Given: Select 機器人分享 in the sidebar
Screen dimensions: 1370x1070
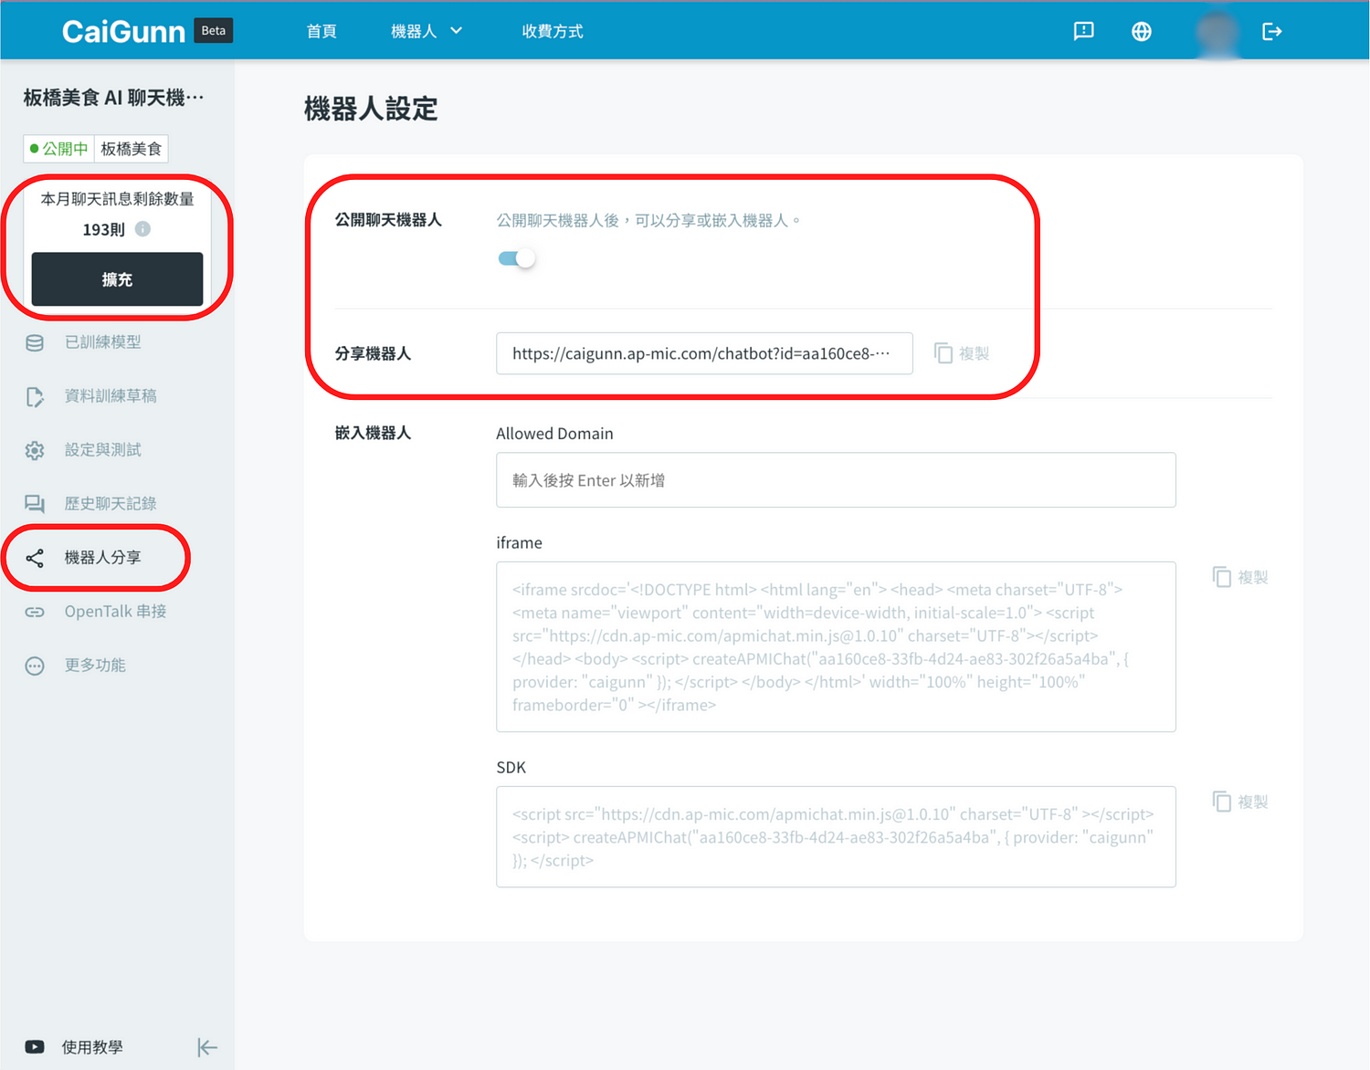Looking at the screenshot, I should tap(102, 558).
